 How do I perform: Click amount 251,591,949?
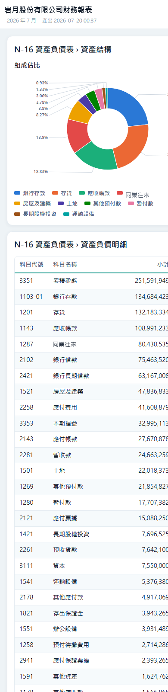pyautogui.click(x=151, y=281)
